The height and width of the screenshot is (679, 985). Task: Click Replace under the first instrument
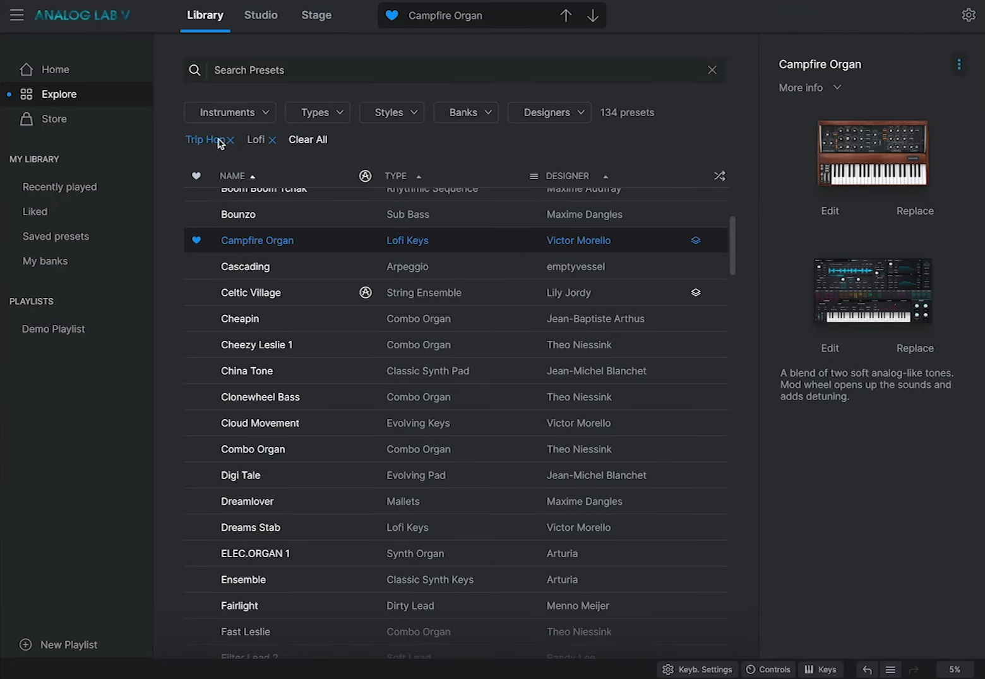click(x=915, y=211)
